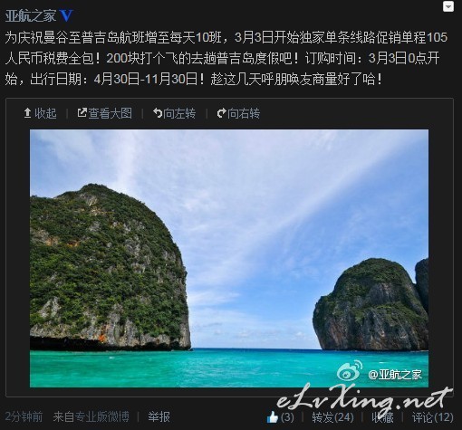The height and width of the screenshot is (430, 462).
Task: Click the 收起 collapse text
Action: (x=45, y=113)
